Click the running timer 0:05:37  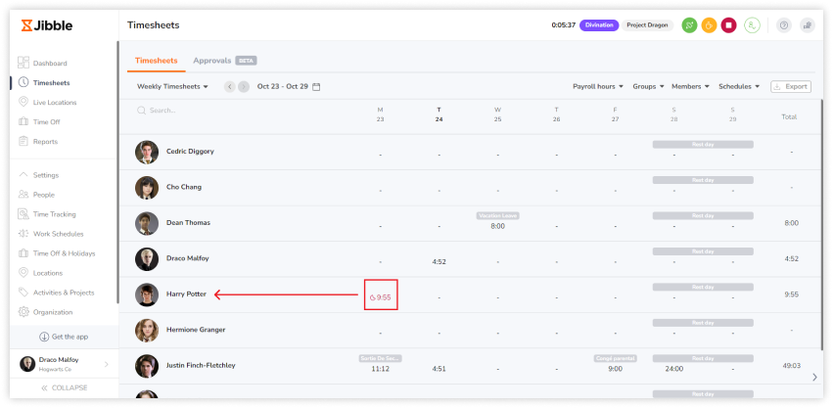563,25
